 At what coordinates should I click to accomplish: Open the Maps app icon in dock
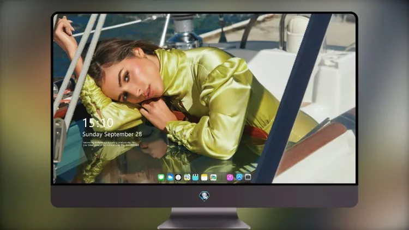coord(187,178)
